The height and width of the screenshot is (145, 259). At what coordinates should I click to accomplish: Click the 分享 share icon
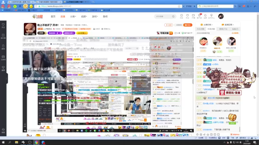(177, 33)
